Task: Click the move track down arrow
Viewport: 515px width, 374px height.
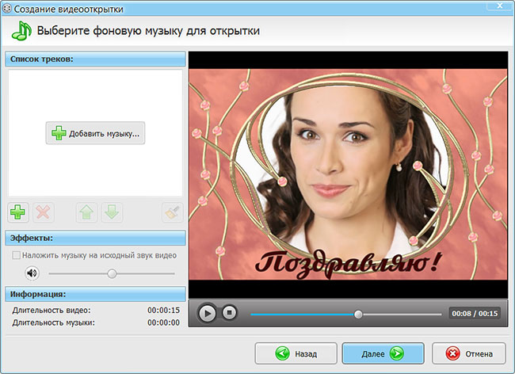Action: (x=112, y=212)
